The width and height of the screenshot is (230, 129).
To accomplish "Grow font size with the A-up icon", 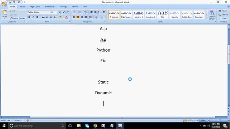I will point(60,13).
